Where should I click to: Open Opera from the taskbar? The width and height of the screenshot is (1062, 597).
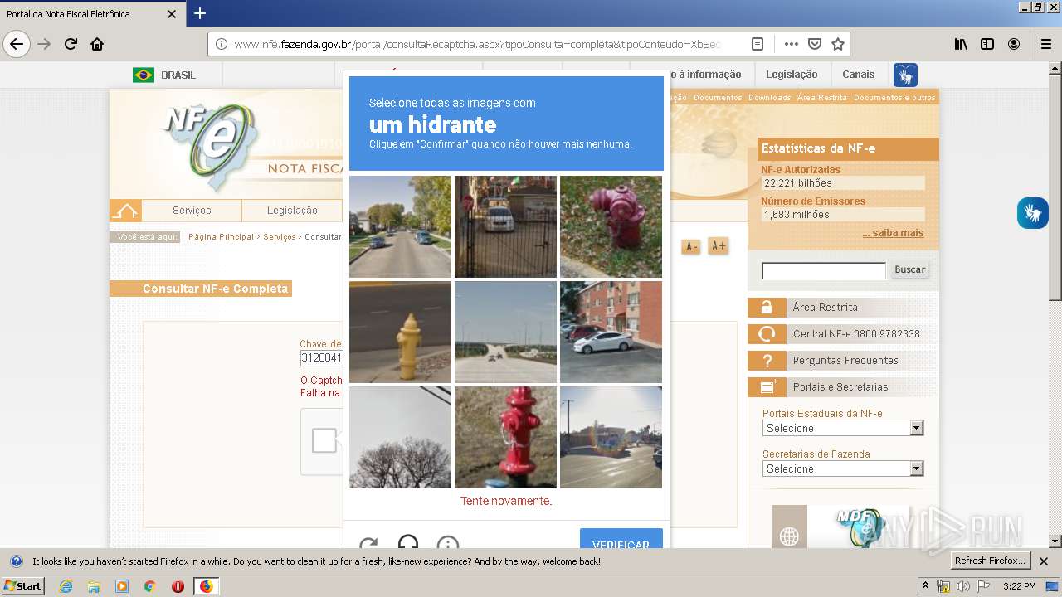pos(178,586)
